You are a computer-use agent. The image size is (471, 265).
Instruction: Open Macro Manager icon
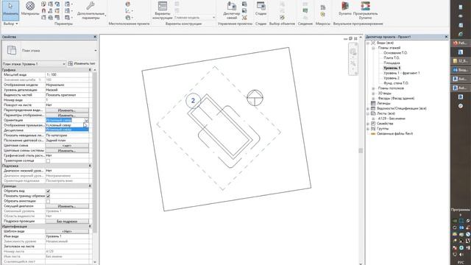point(323,7)
